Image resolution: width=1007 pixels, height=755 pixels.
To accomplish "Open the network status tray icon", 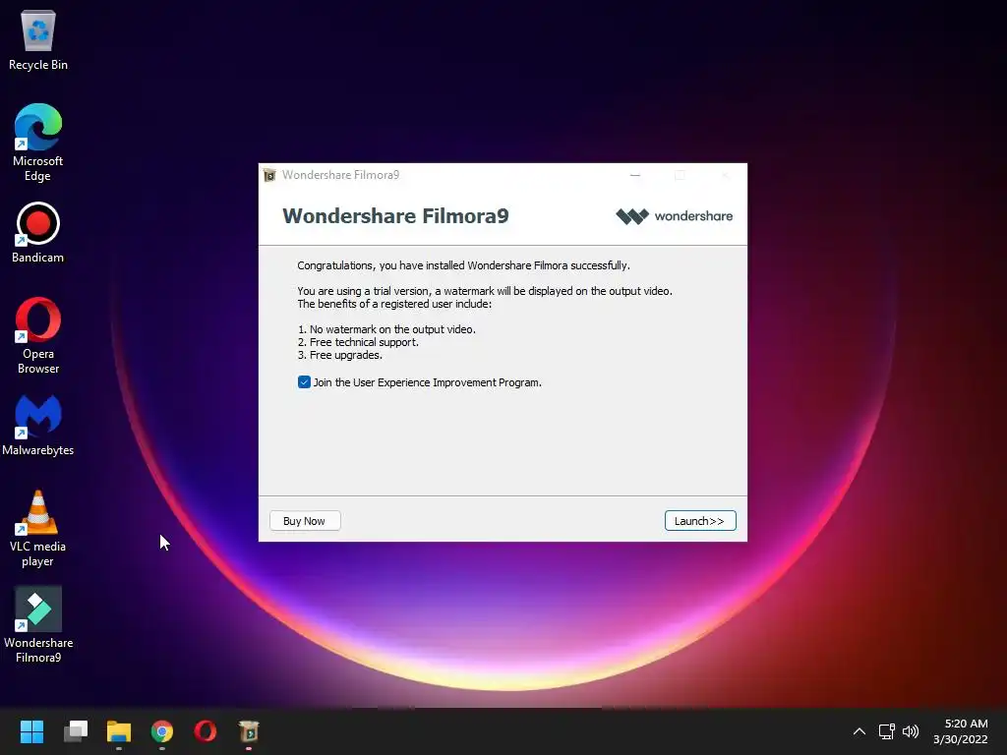I will (887, 731).
